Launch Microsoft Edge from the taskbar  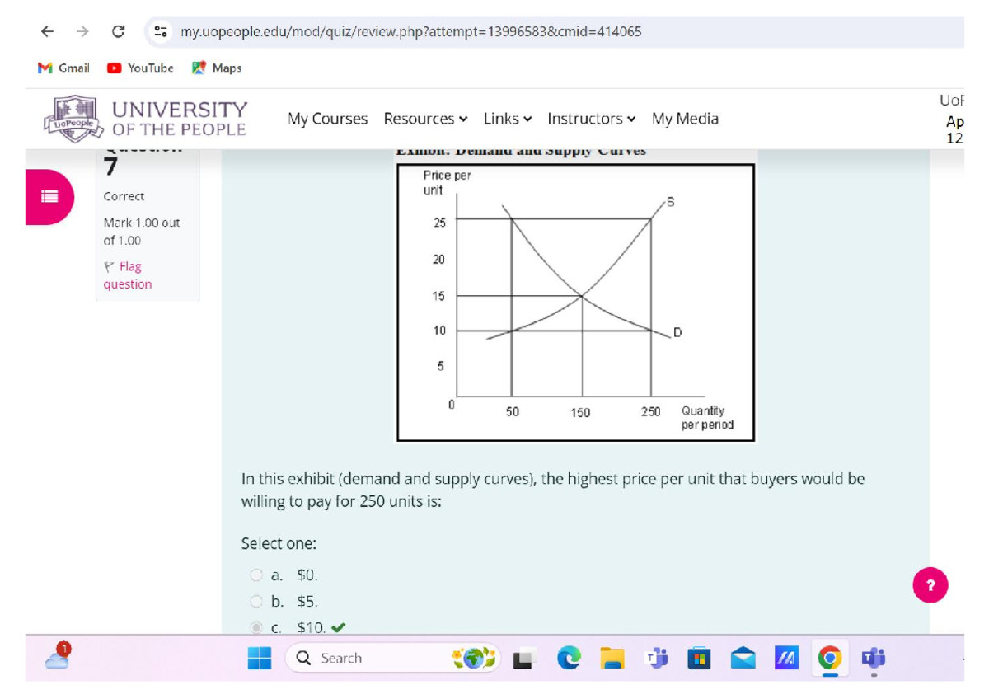(x=569, y=658)
